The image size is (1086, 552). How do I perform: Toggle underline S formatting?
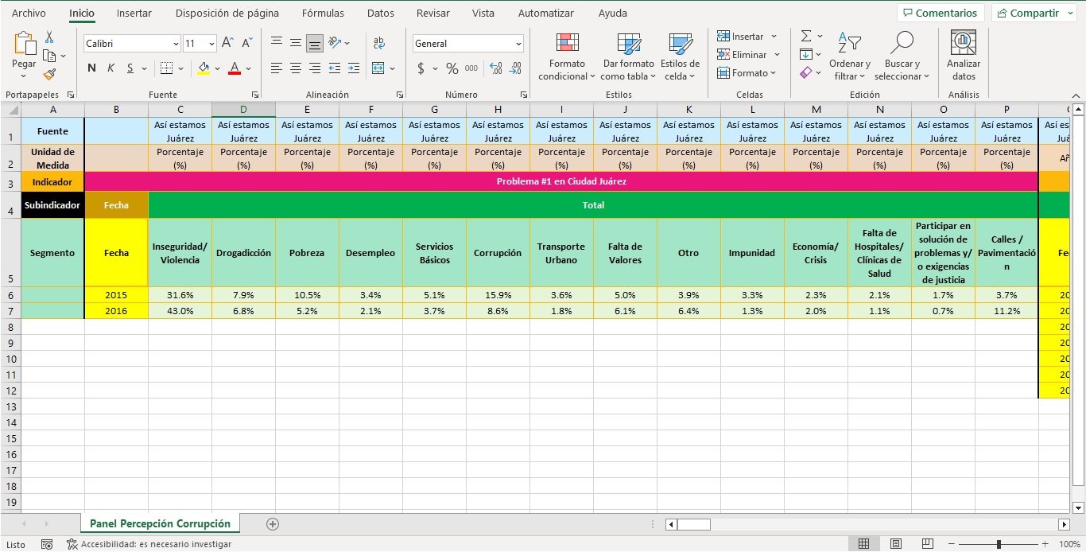point(130,68)
